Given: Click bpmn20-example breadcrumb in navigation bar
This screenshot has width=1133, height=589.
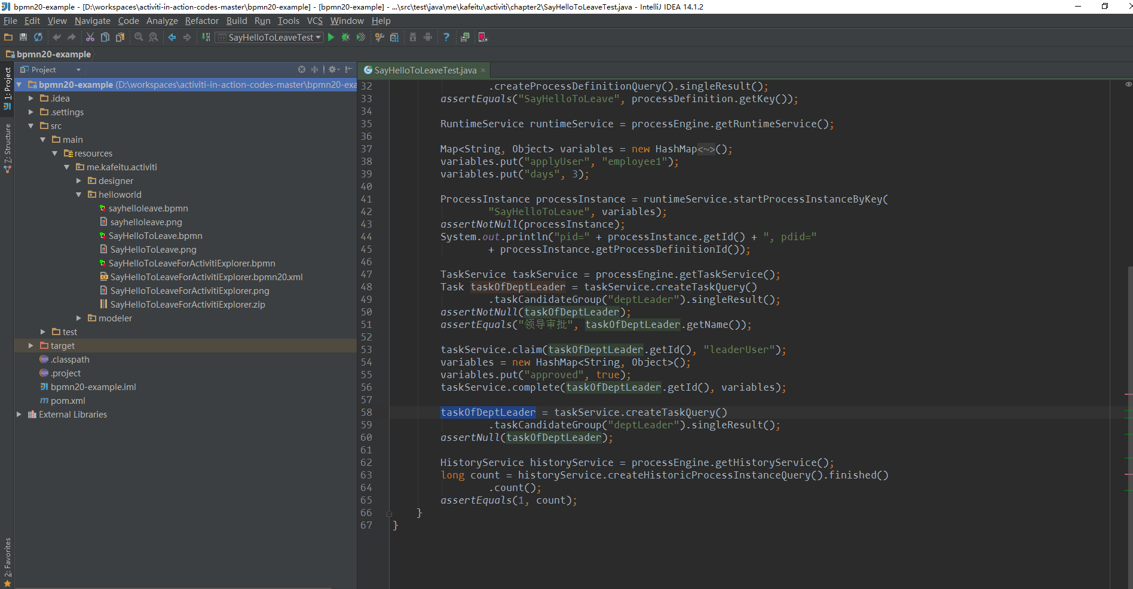Looking at the screenshot, I should tap(48, 54).
